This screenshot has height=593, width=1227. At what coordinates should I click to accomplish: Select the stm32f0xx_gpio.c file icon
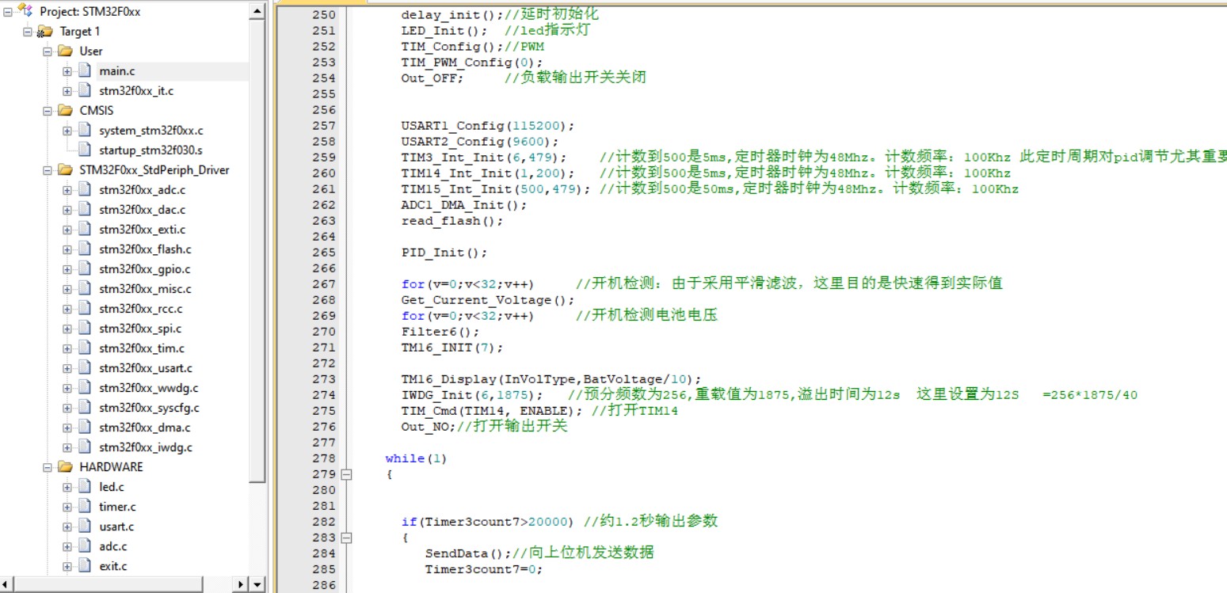pyautogui.click(x=85, y=269)
